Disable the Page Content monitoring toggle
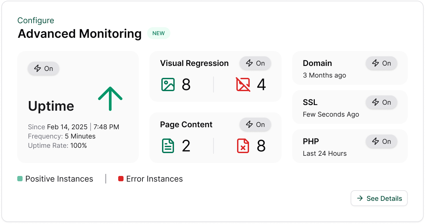425x224 pixels. tap(255, 125)
